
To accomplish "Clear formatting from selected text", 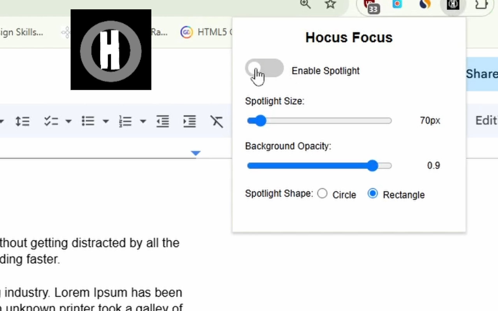I will pyautogui.click(x=217, y=122).
